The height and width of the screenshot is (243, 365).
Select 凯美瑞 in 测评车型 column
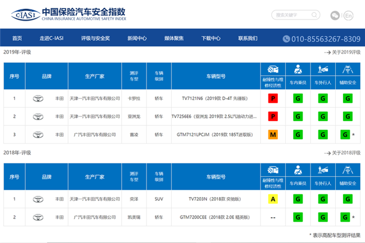(134, 217)
